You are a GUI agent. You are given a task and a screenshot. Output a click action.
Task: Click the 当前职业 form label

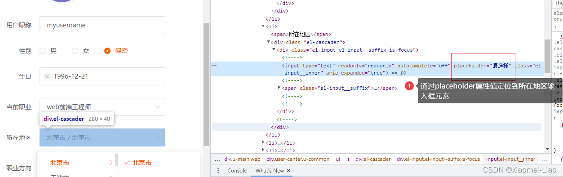click(19, 107)
